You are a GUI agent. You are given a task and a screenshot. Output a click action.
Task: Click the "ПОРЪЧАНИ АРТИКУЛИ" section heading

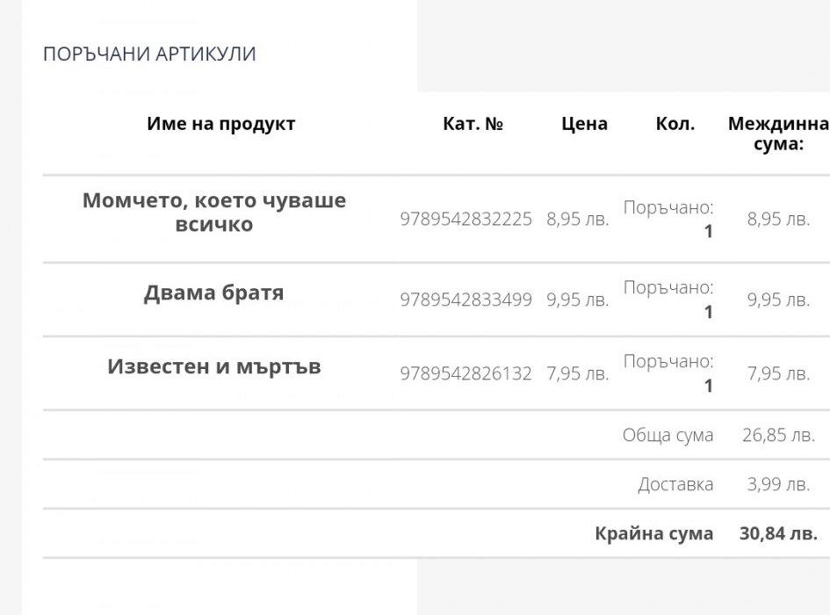(x=149, y=54)
